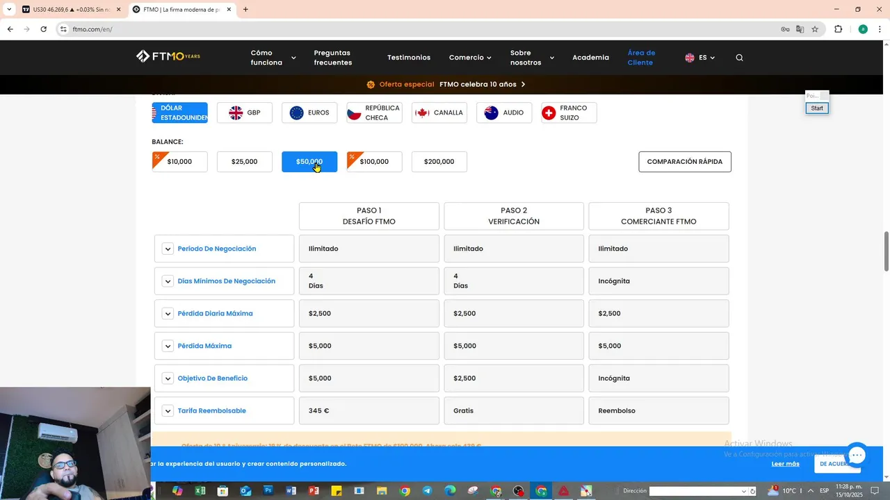Screen dimensions: 890x500
Task: Expand the Pérdida Máxima row
Action: [168, 346]
